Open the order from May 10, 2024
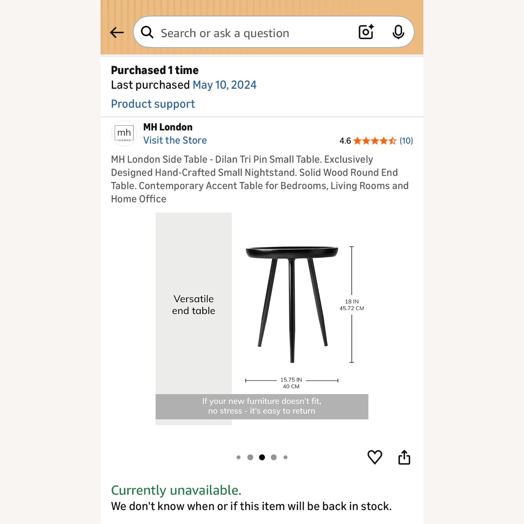Screen dimensions: 524x524 click(x=225, y=85)
